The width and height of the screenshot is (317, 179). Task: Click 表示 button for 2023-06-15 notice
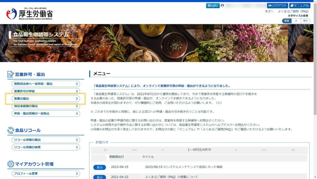99,167
